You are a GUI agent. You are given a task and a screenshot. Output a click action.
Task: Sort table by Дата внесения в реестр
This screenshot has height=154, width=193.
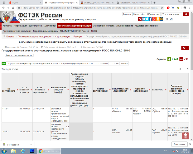tap(31, 90)
